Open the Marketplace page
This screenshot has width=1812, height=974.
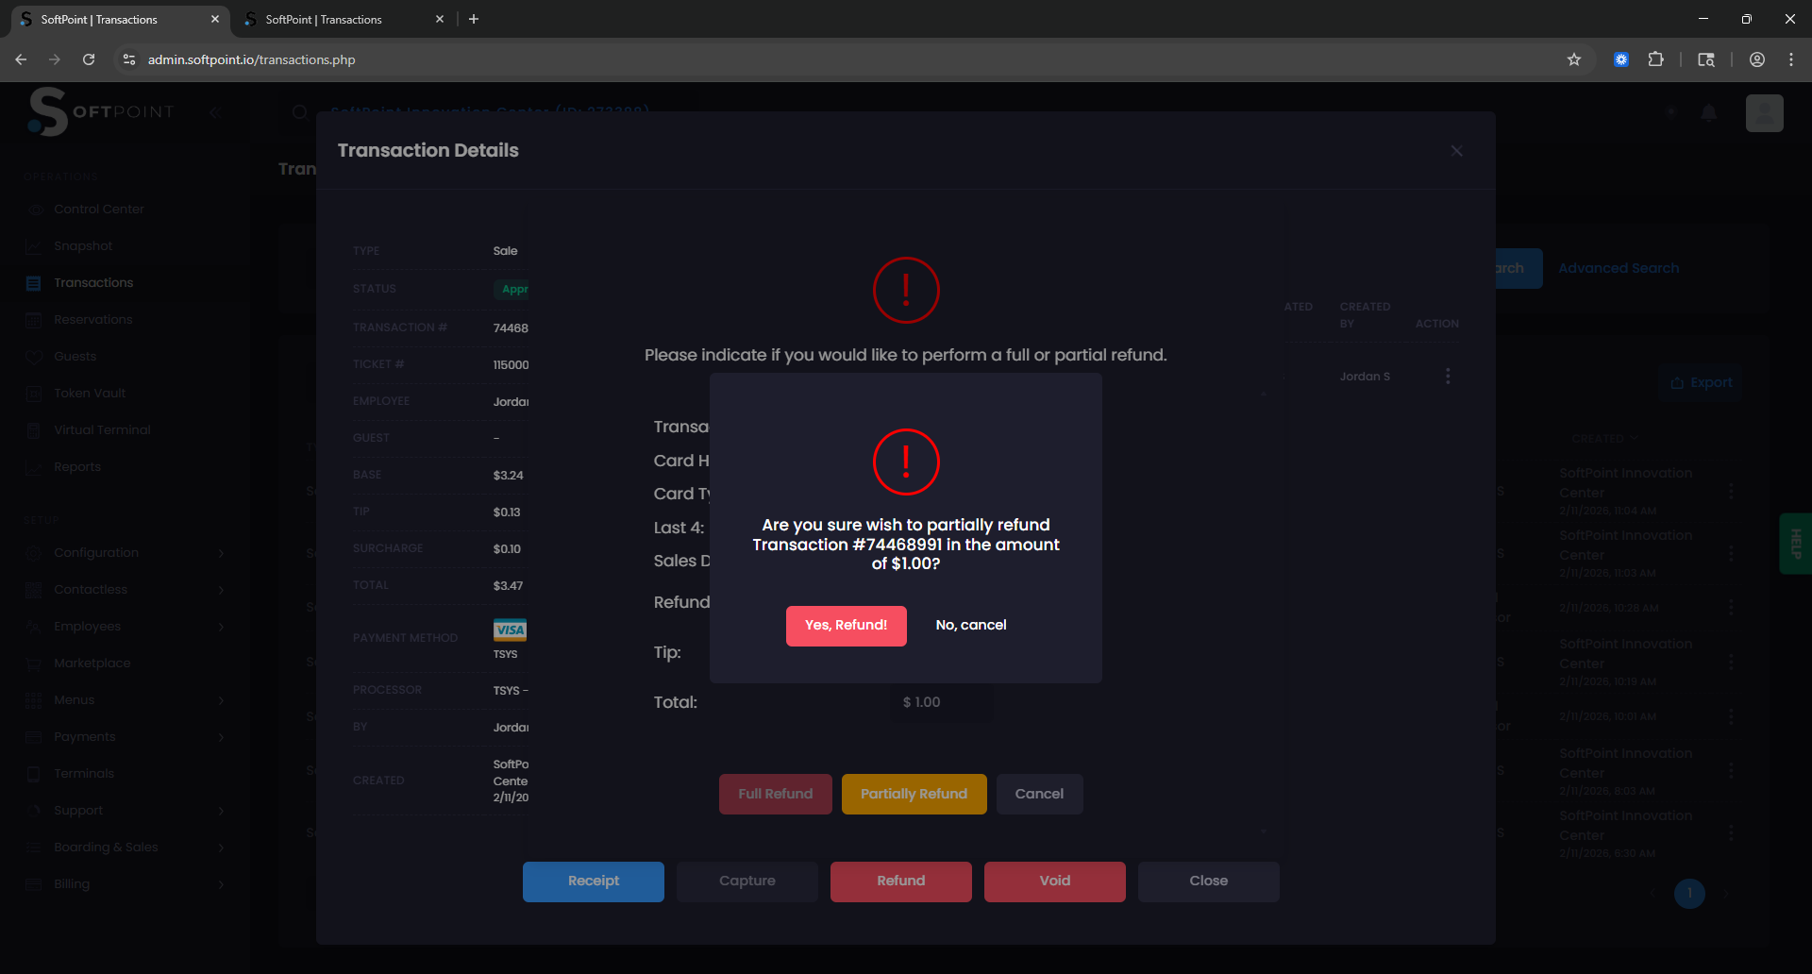(x=92, y=663)
